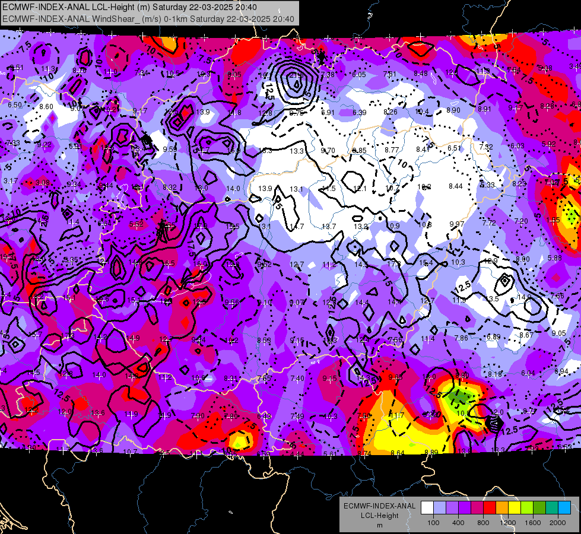The image size is (581, 534).
Task: Click the map value 5.08
Action: [545, 68]
